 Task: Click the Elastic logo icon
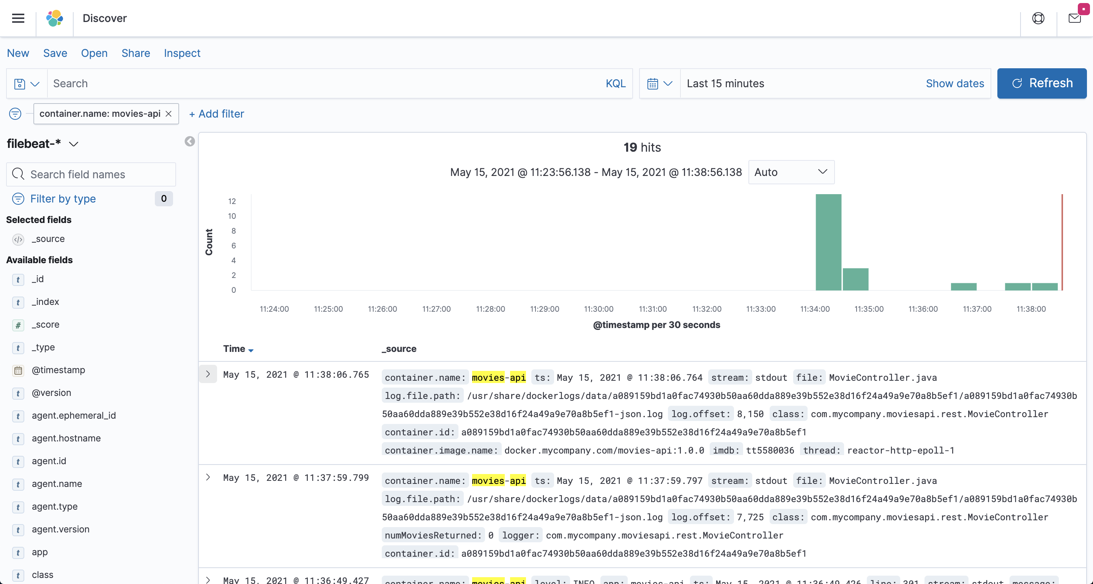pos(54,18)
